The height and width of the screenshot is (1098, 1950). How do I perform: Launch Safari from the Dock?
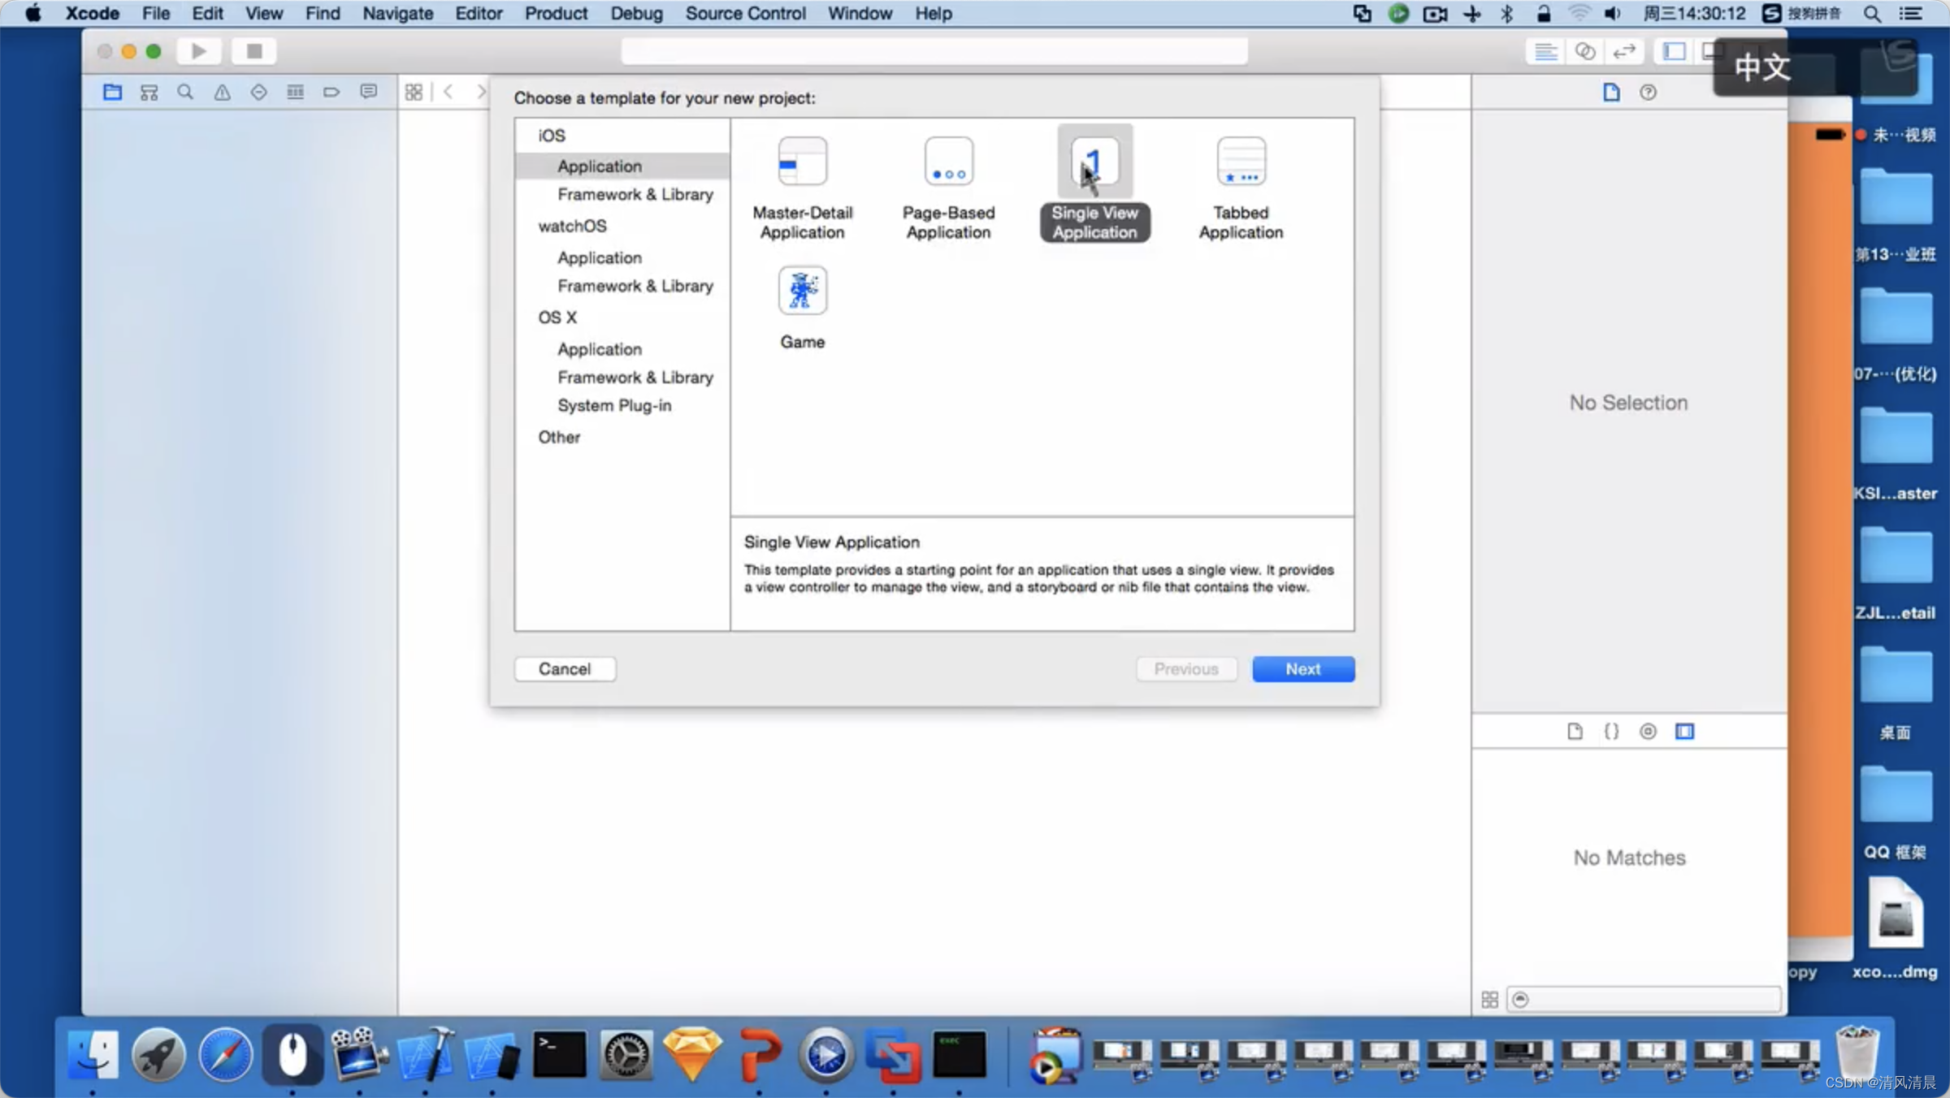coord(226,1053)
